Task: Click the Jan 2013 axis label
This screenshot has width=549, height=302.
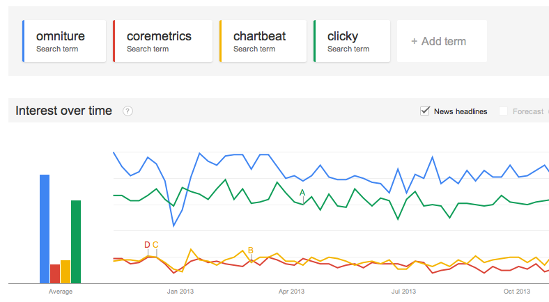Action: 180,291
